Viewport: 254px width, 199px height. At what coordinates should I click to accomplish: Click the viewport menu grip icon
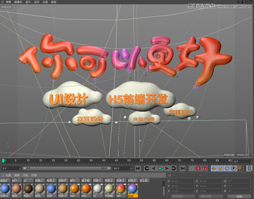[x=2, y=2]
